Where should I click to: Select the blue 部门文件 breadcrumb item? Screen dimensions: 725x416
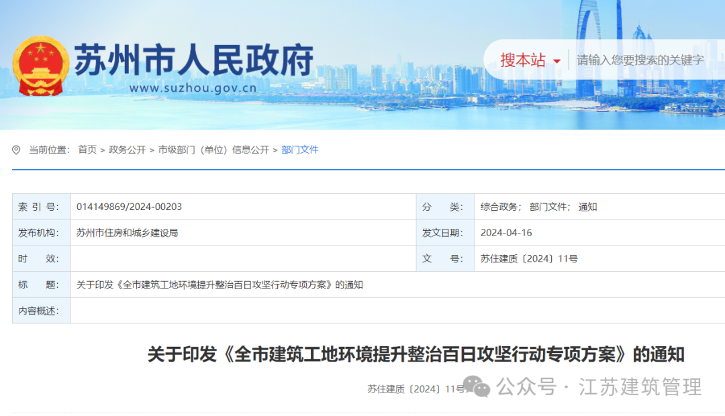pyautogui.click(x=300, y=150)
